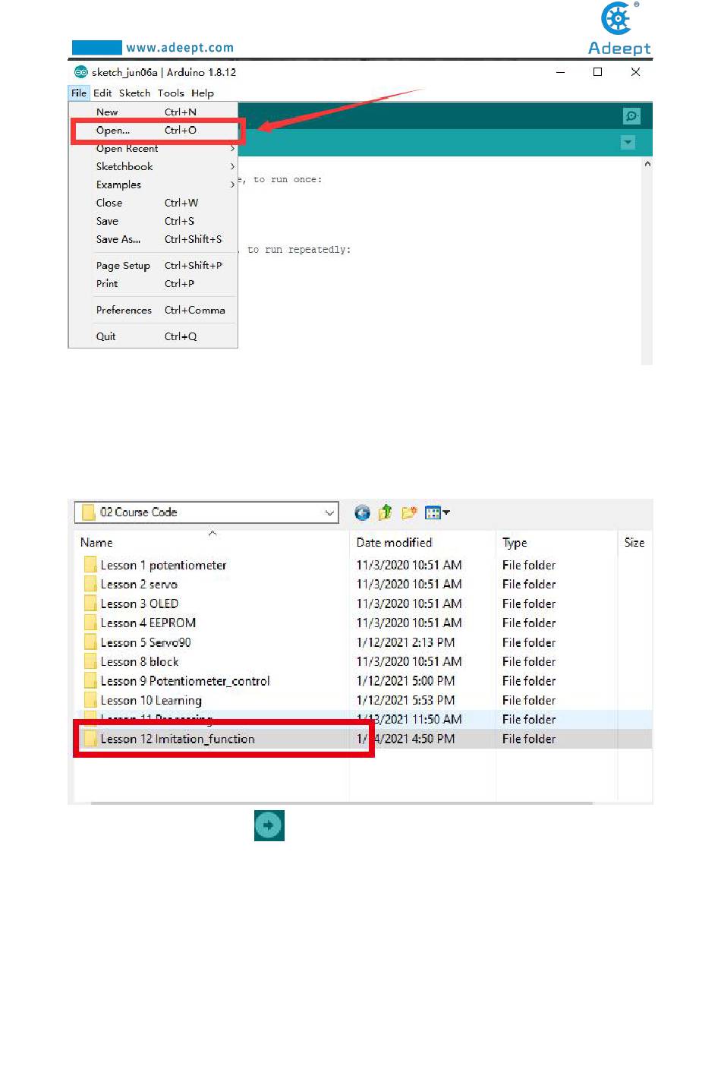This screenshot has width=721, height=1069.
Task: Choose Save As... from the File menu
Action: point(153,239)
